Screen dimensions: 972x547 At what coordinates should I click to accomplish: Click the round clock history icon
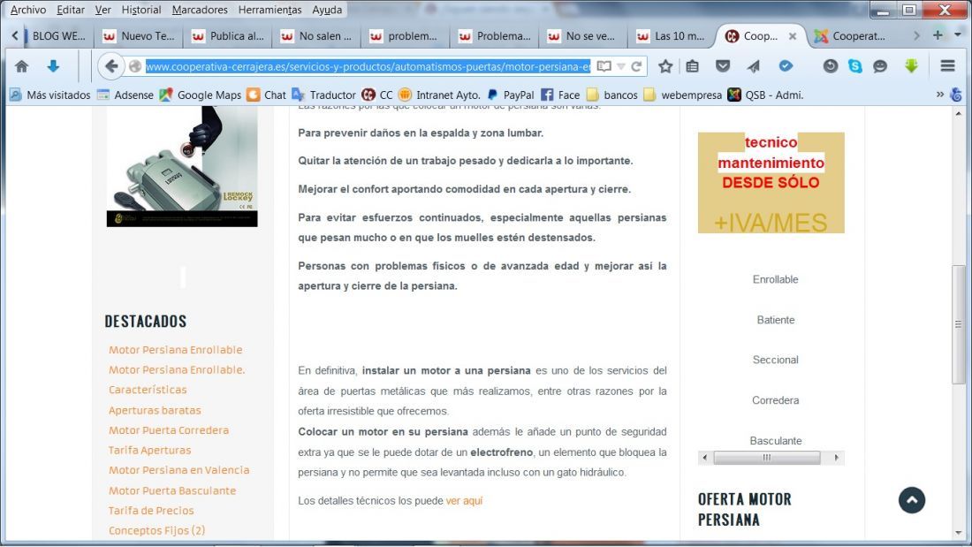pyautogui.click(x=830, y=65)
